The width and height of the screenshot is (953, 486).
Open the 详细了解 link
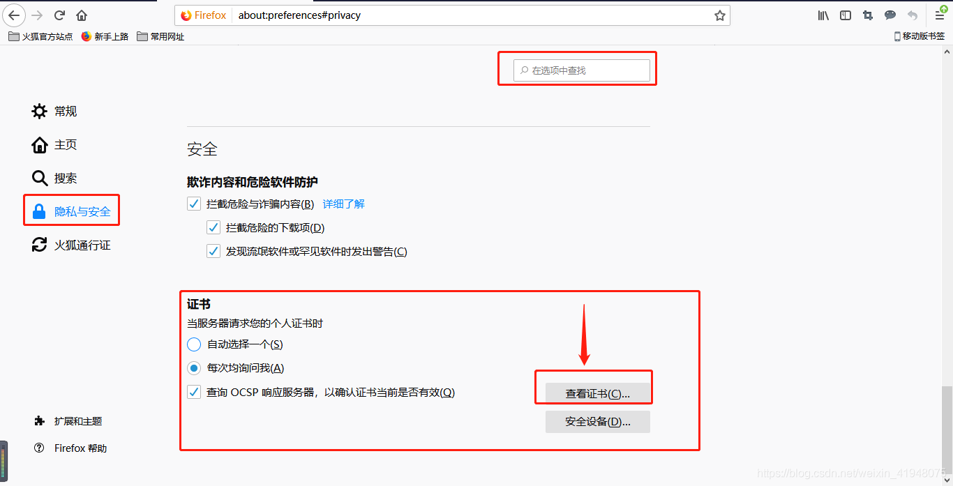coord(344,204)
